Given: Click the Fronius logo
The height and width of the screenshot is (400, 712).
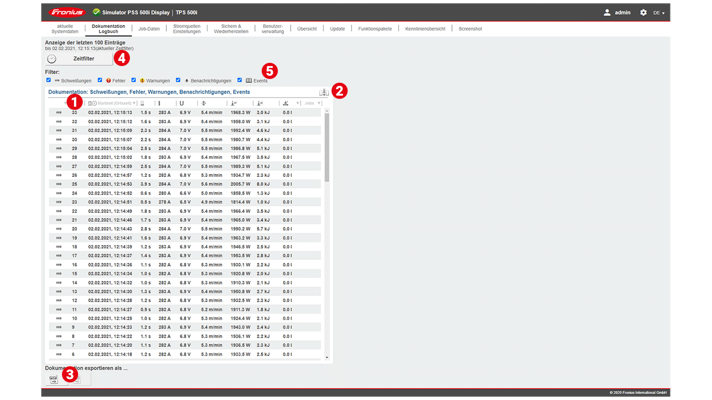Looking at the screenshot, I should tap(67, 12).
